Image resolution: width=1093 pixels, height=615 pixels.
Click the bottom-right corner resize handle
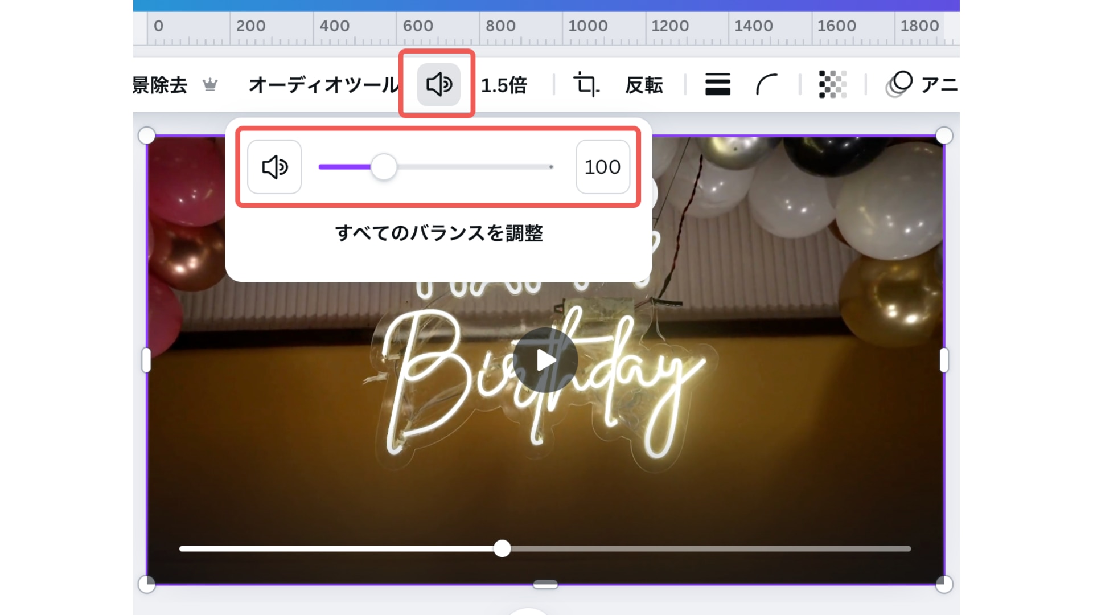click(x=944, y=584)
